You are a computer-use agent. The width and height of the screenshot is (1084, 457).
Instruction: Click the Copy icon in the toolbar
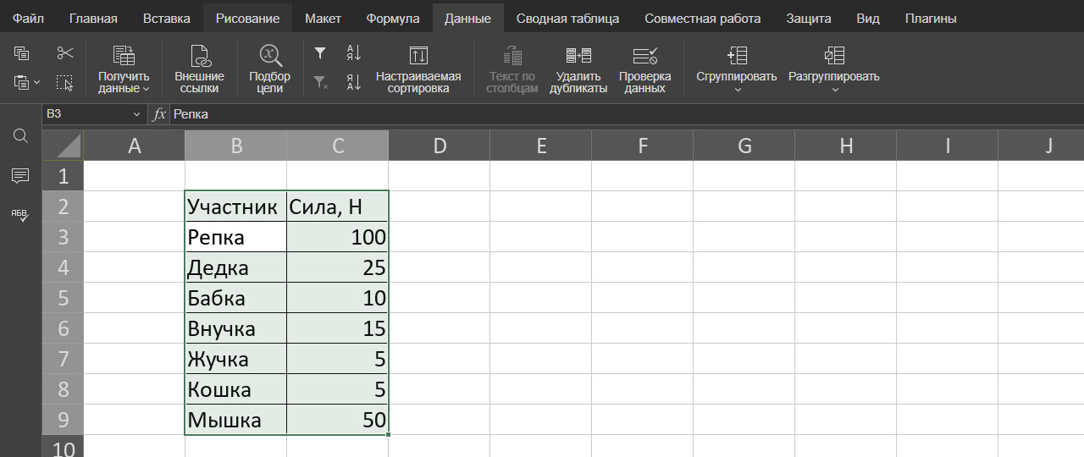(x=21, y=54)
